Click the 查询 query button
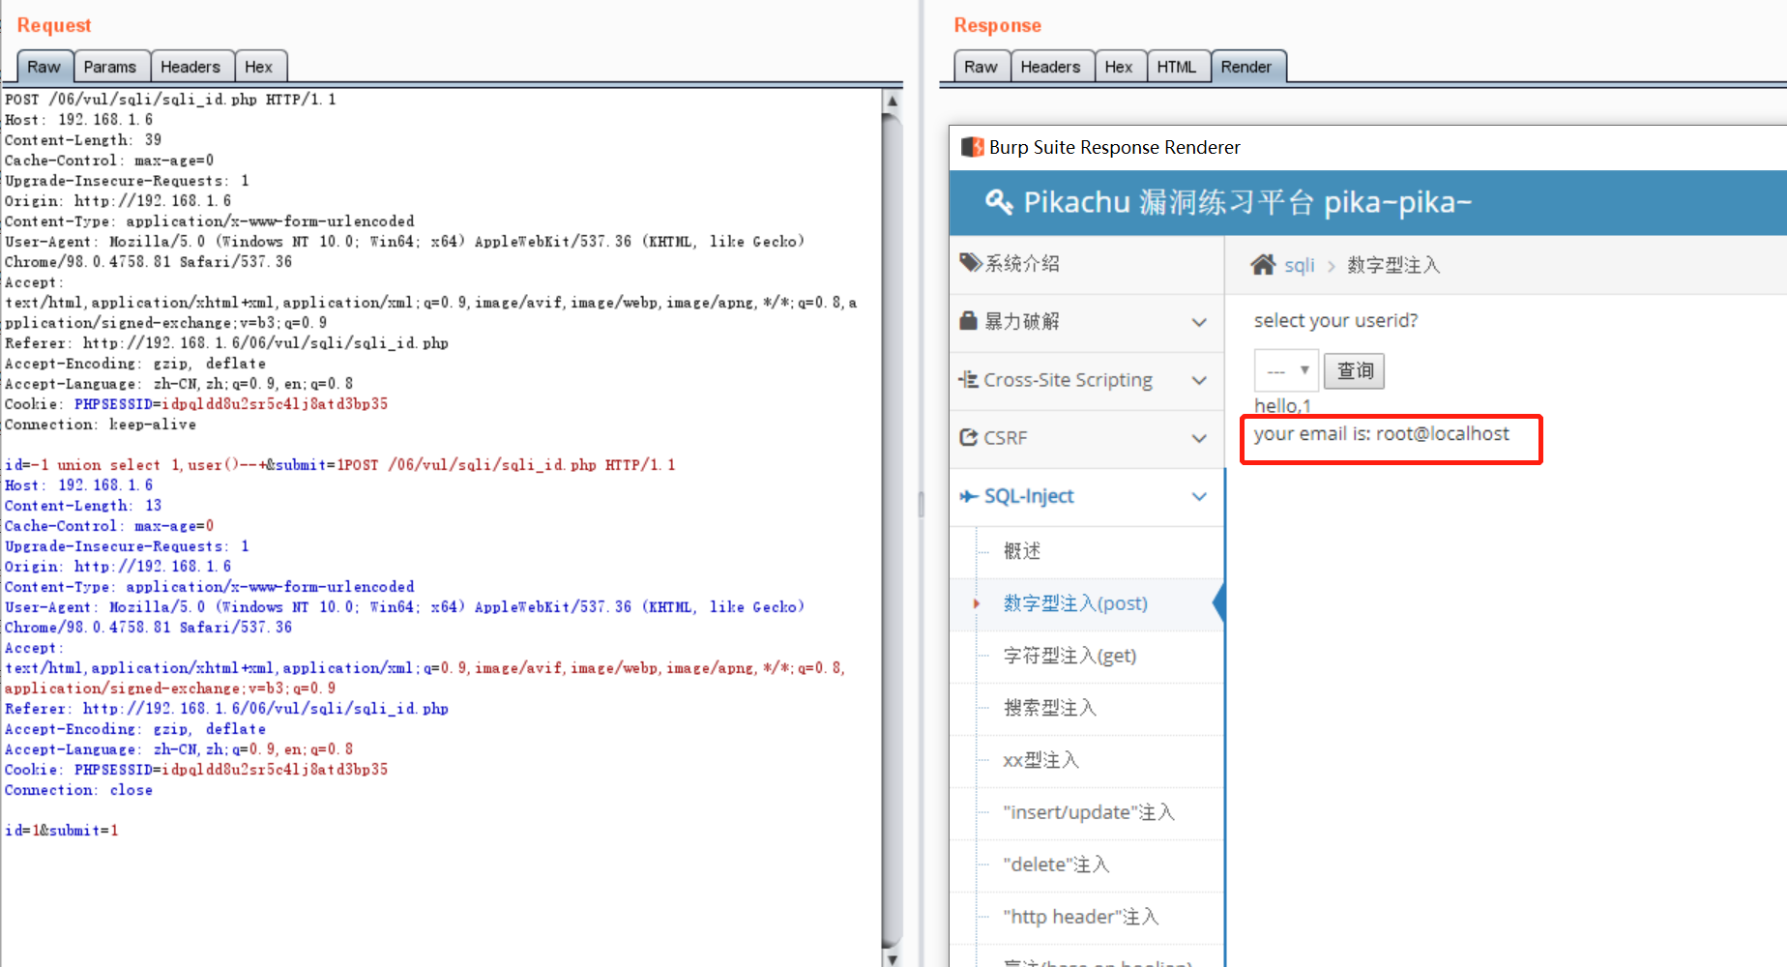This screenshot has height=967, width=1787. [x=1354, y=370]
